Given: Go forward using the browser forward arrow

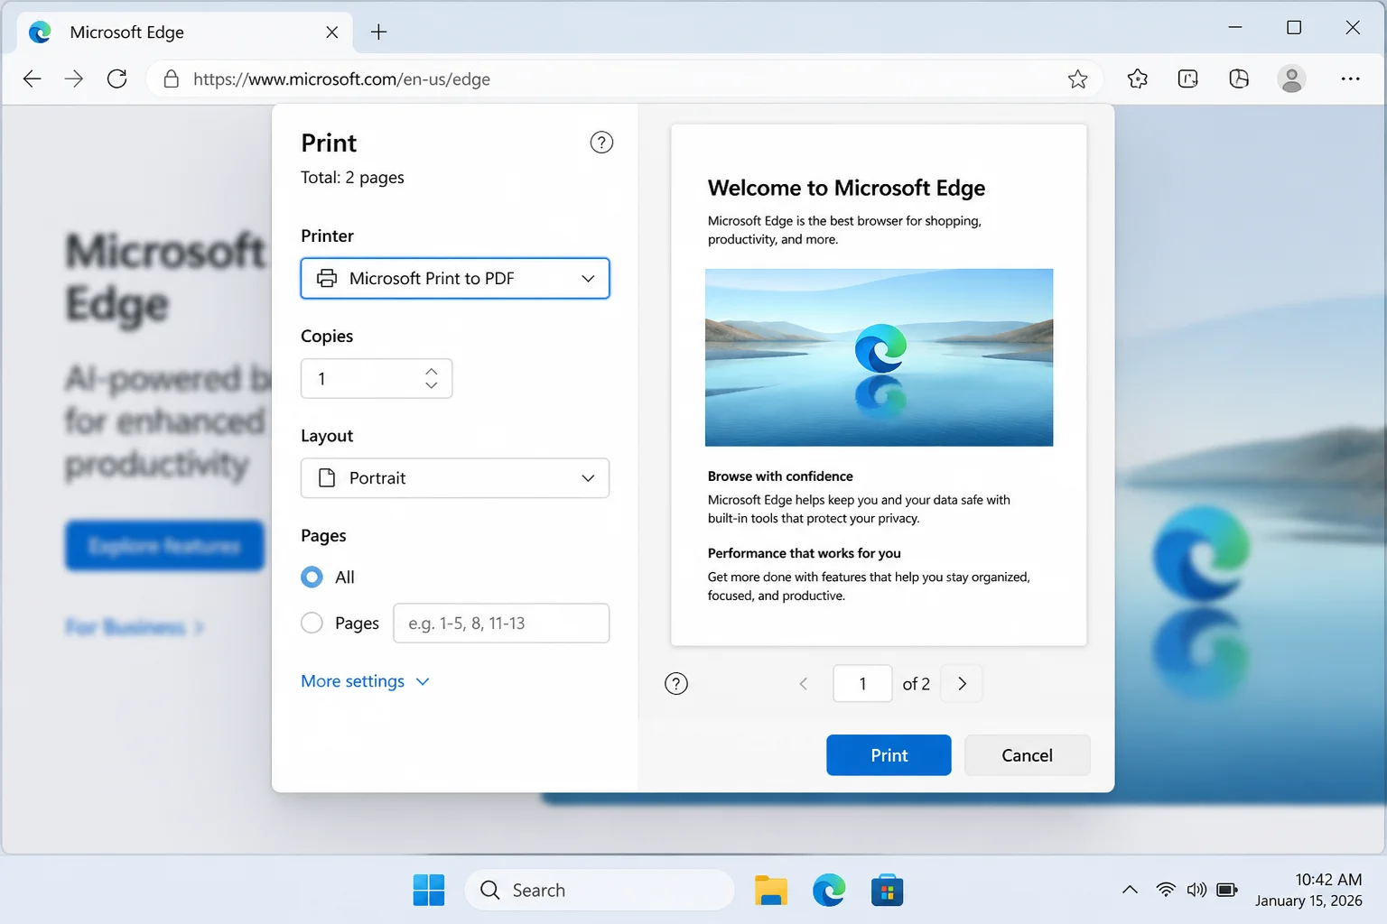Looking at the screenshot, I should pyautogui.click(x=74, y=79).
